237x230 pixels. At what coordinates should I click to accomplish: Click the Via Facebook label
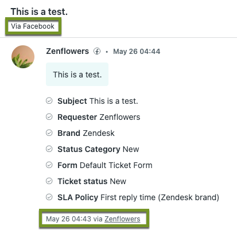pyautogui.click(x=33, y=26)
